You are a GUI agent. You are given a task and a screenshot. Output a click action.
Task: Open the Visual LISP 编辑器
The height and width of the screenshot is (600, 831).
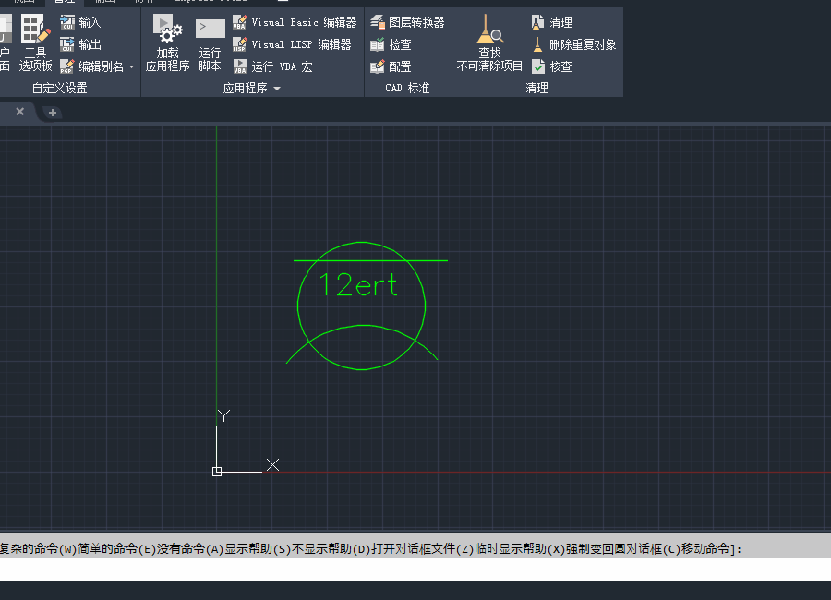[x=292, y=44]
